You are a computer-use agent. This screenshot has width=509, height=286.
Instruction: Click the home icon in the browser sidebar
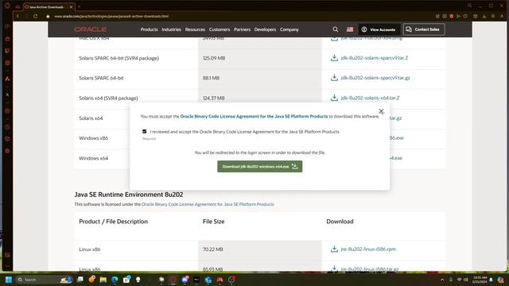tap(7, 39)
